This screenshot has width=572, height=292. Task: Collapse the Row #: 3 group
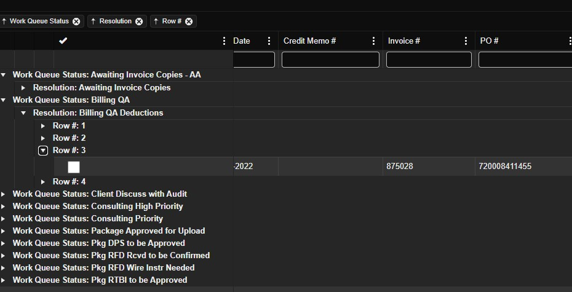click(x=43, y=151)
